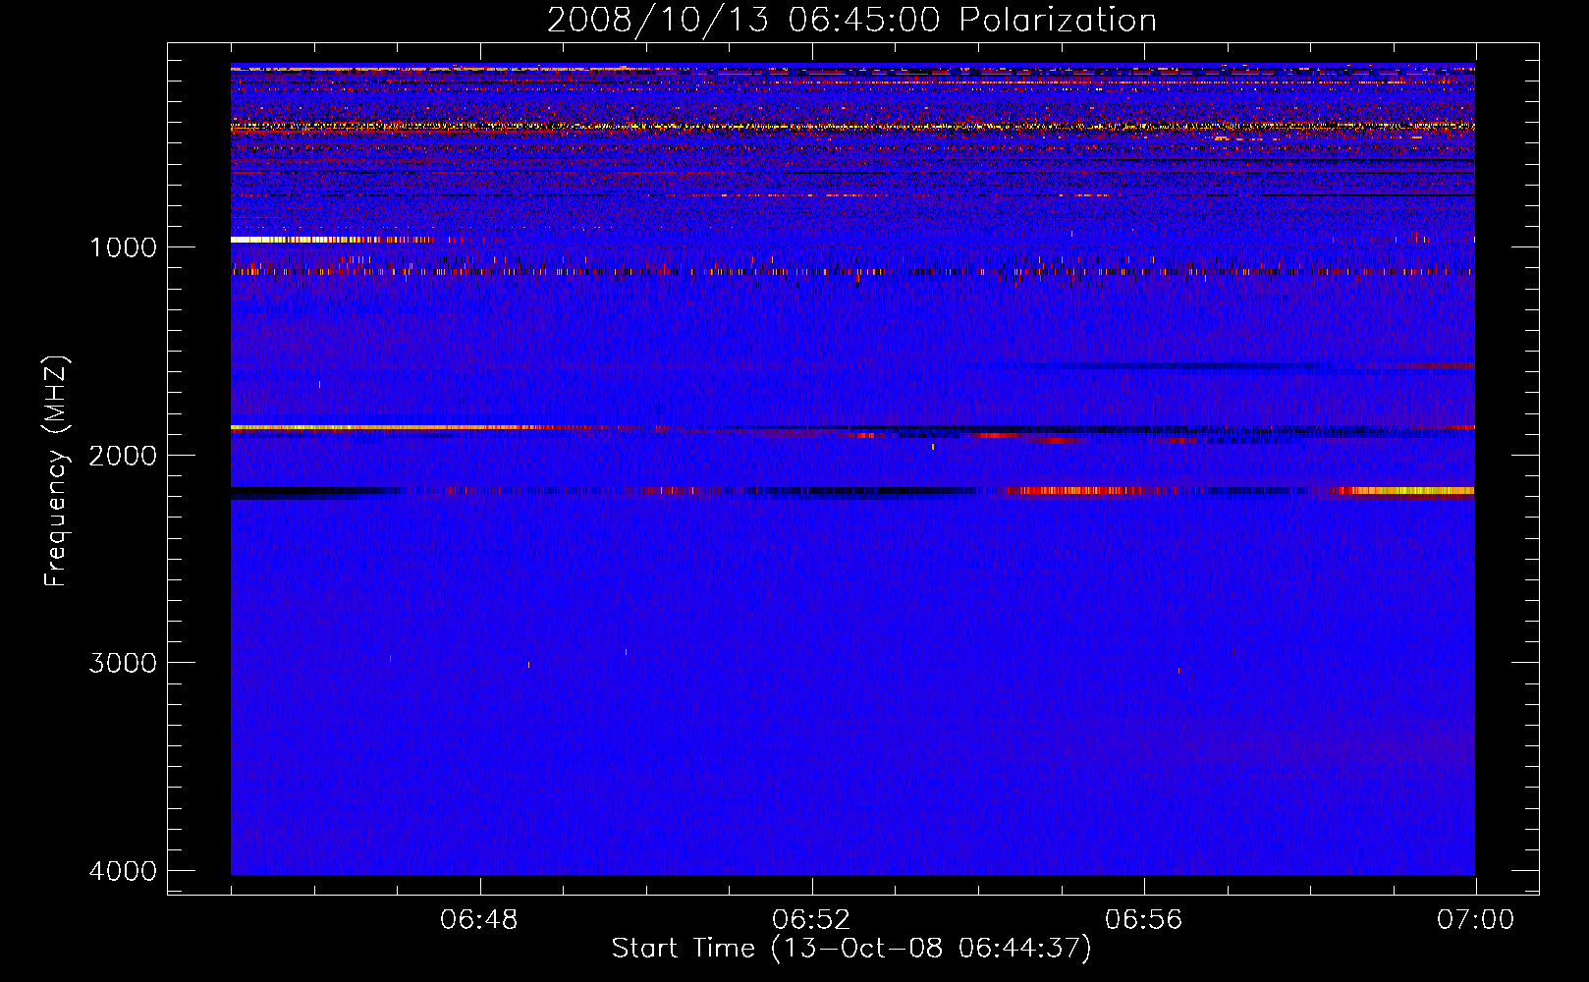Click the 06:52 time tick label

pyautogui.click(x=811, y=920)
